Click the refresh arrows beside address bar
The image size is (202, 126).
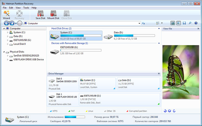(144, 23)
